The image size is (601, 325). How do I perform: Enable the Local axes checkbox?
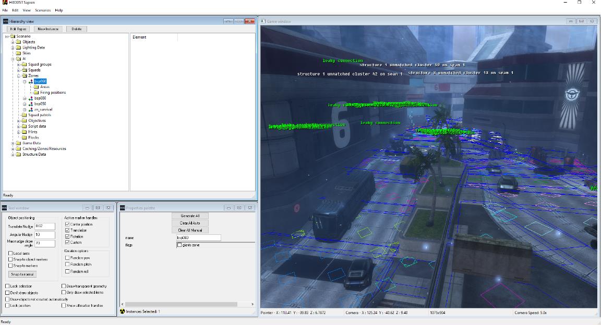tap(10, 254)
